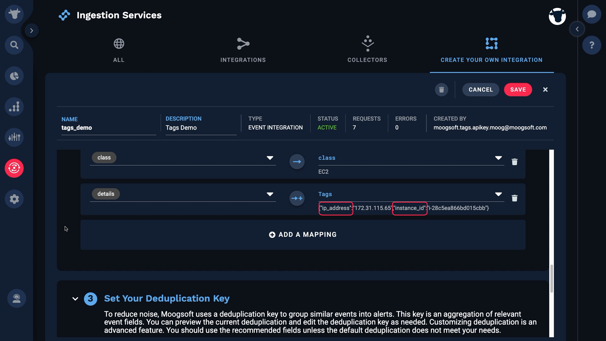
Task: Edit the DESCRIPTION field Tags Demo
Action: [x=201, y=128]
